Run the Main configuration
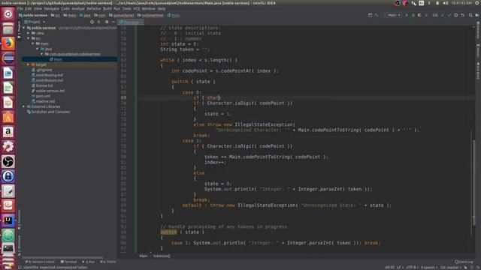This screenshot has width=481, height=270. point(407,15)
